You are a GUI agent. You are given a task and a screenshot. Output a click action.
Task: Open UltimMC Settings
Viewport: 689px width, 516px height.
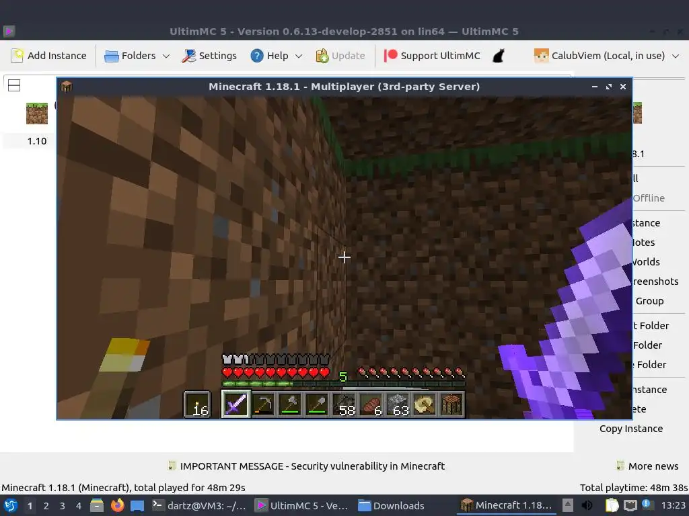pyautogui.click(x=209, y=56)
